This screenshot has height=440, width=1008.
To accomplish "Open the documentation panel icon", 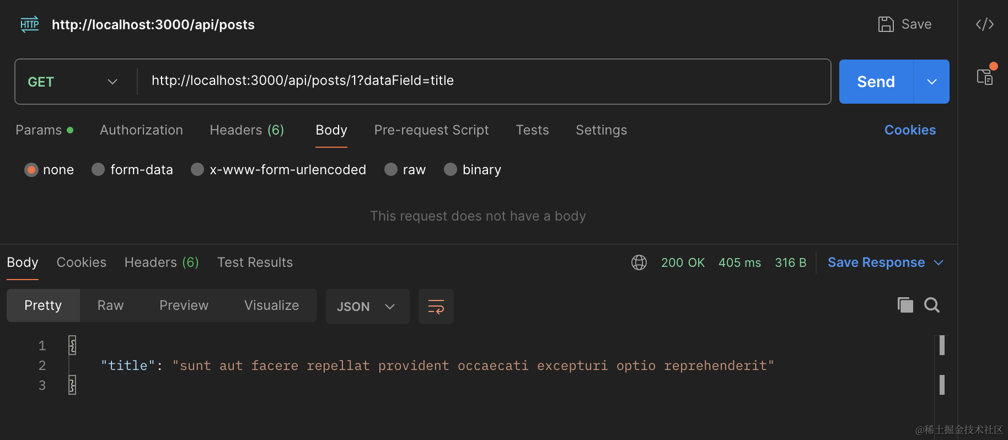I will coord(984,77).
